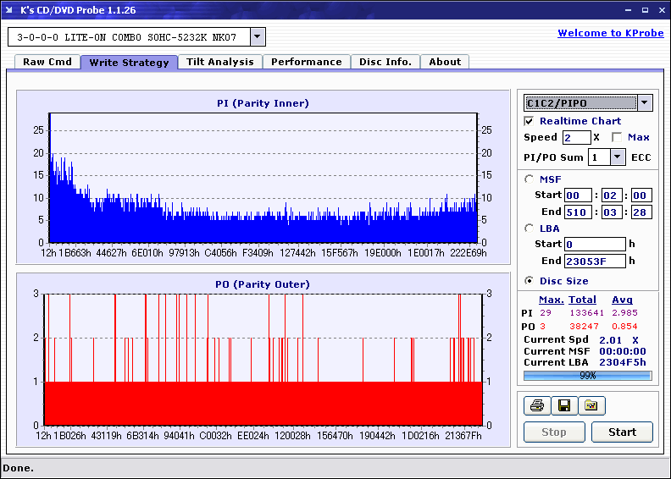This screenshot has height=479, width=671.
Task: Go to the Raw Cmd tab
Action: [47, 62]
